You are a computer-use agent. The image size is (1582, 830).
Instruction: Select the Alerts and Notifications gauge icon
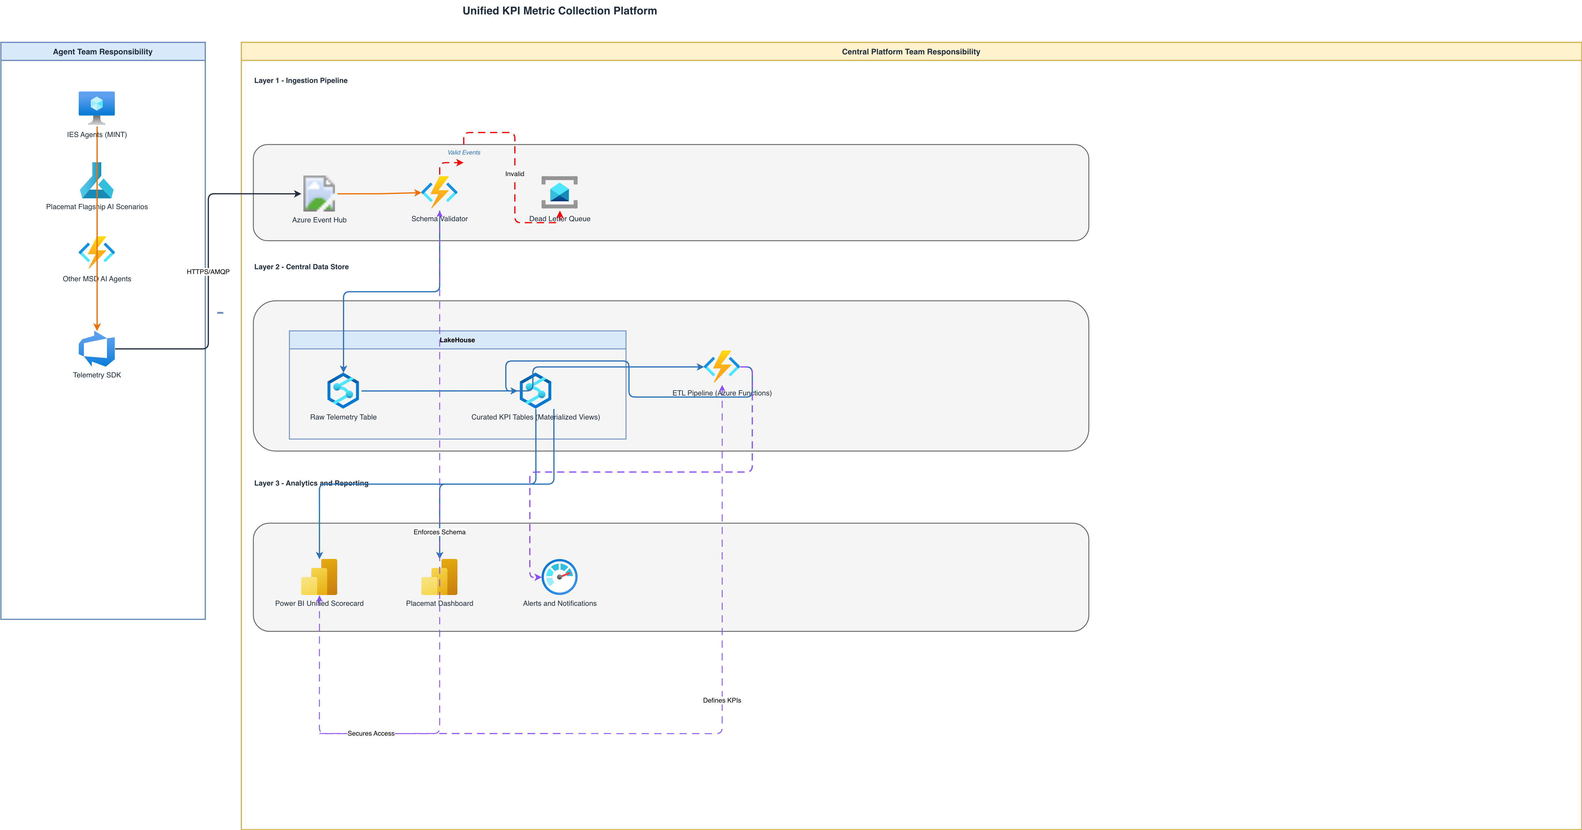(x=560, y=576)
